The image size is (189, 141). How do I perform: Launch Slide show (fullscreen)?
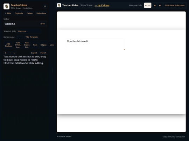tap(175, 5)
